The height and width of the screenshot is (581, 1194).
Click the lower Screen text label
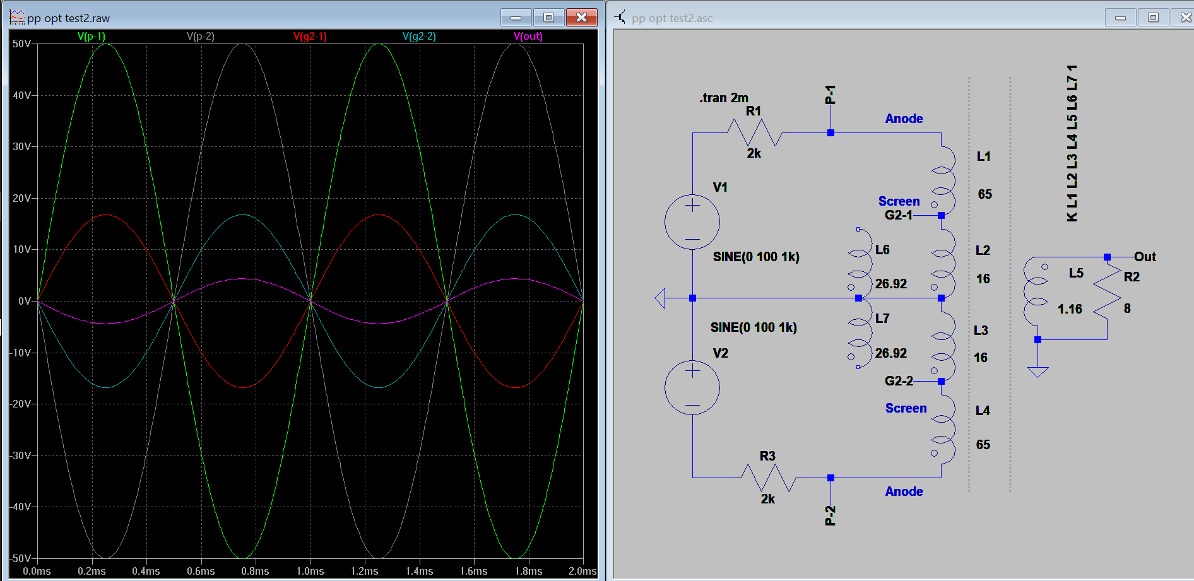coord(906,408)
